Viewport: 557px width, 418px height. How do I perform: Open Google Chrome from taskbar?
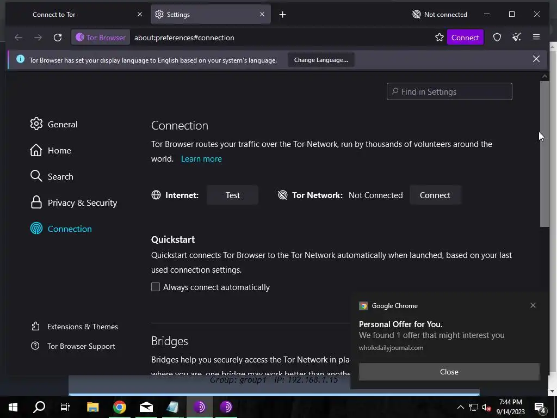point(119,407)
